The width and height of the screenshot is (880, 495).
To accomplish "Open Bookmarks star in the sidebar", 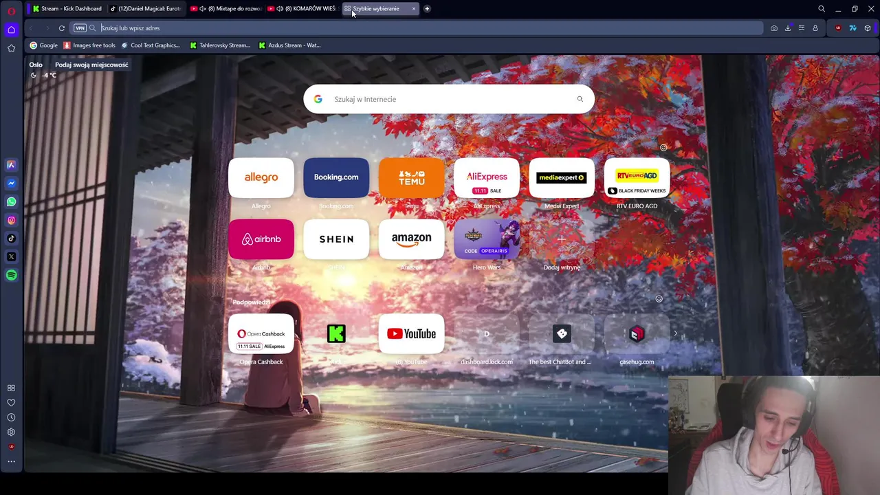I will (x=11, y=48).
